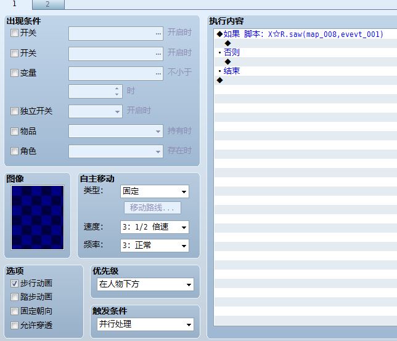Uncheck the 步行动画 option
Image resolution: width=397 pixels, height=341 pixels.
(14, 283)
